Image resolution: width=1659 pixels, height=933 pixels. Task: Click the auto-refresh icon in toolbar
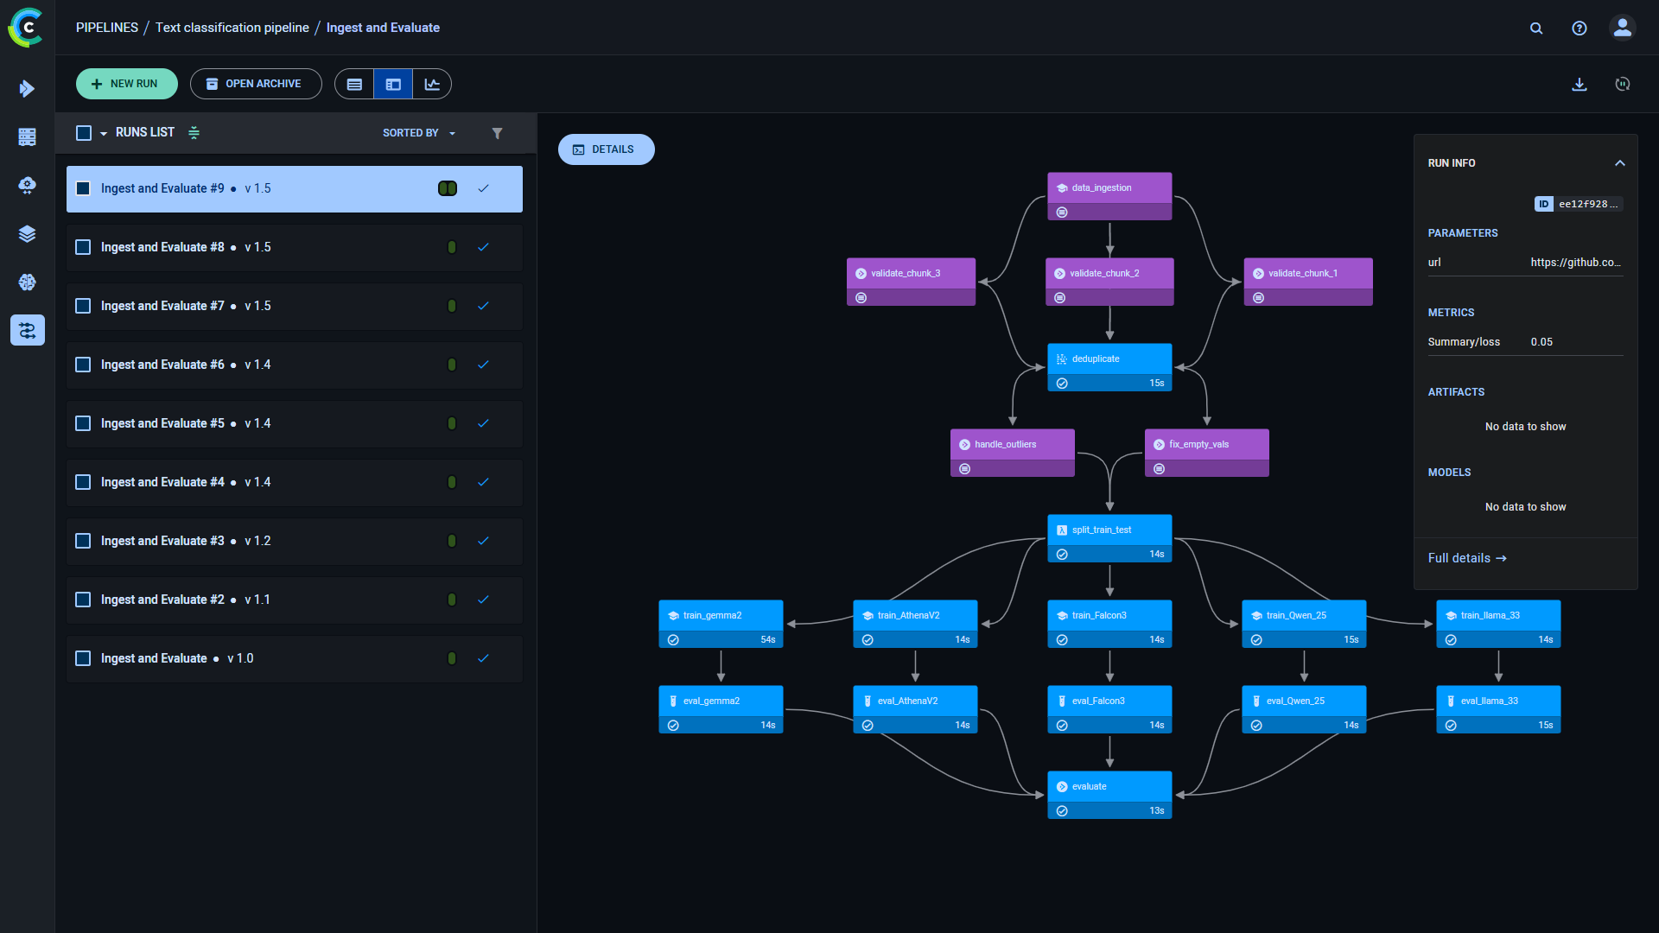[x=1623, y=85]
